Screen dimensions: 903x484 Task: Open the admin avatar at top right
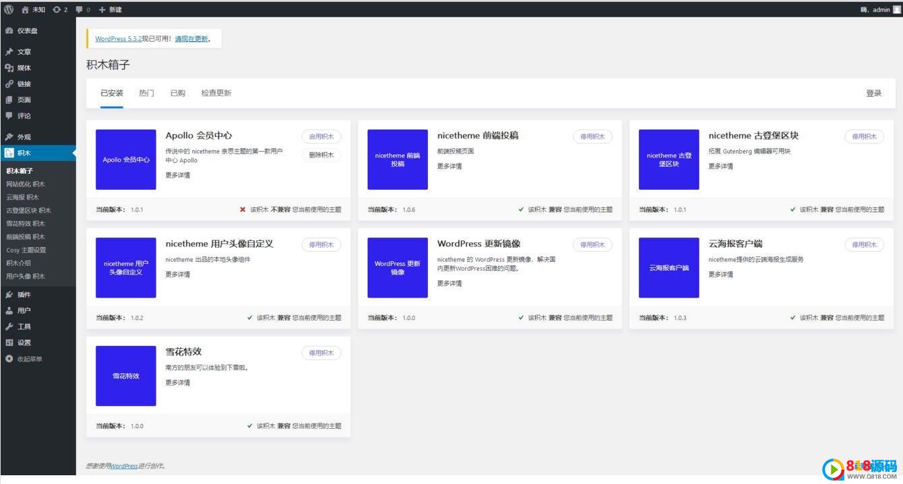click(x=896, y=9)
